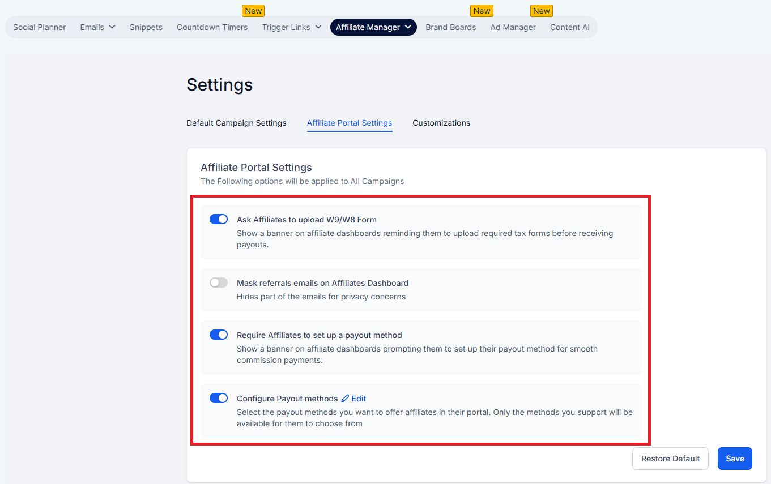Open the Affiliate Manager dropdown
Screen dimensions: 771x484
click(373, 27)
